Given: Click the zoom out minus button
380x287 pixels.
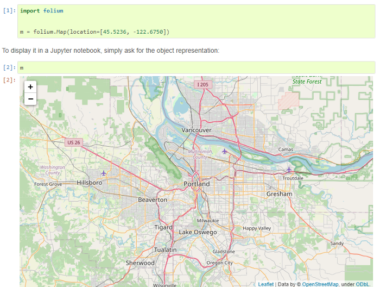Looking at the screenshot, I should (x=30, y=99).
